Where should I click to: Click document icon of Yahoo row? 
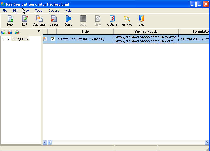45,39
